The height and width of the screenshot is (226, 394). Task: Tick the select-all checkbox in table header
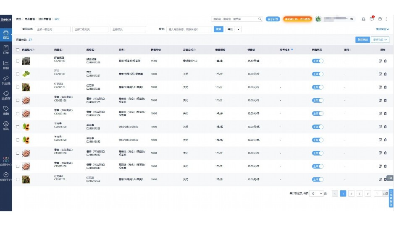click(18, 49)
